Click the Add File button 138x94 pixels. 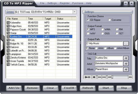14,88
